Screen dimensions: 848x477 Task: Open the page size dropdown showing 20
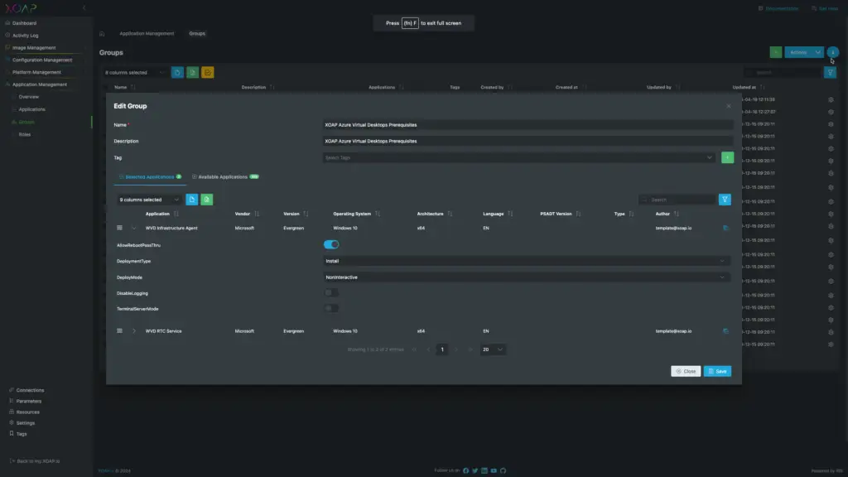pyautogui.click(x=492, y=349)
